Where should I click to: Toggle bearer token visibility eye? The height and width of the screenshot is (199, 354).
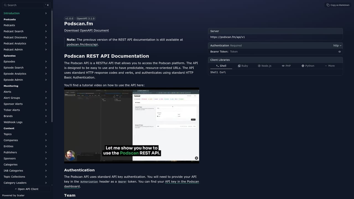tap(340, 52)
